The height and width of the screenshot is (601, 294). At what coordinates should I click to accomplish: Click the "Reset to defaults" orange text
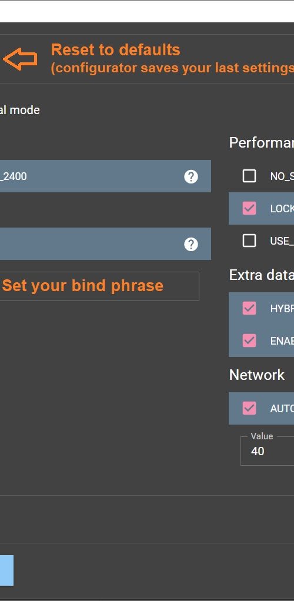(x=115, y=50)
